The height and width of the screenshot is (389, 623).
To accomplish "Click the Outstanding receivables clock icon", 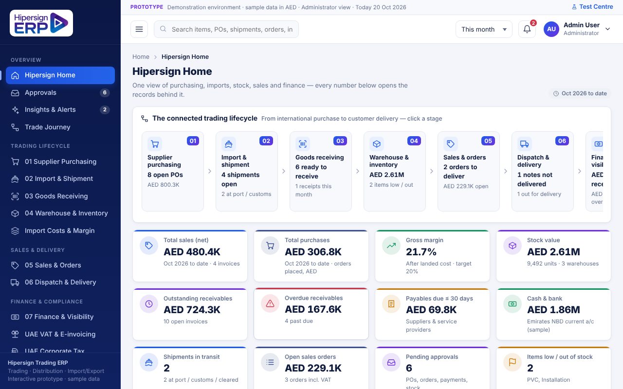I will [x=149, y=304].
